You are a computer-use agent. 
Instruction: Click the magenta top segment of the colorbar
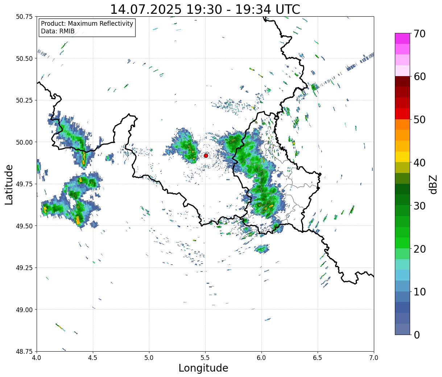pos(402,38)
